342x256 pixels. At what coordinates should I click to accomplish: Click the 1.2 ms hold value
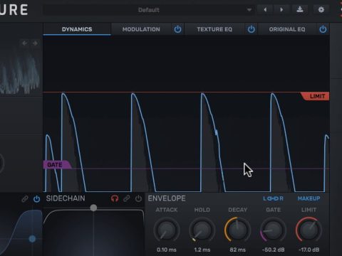tap(202, 250)
